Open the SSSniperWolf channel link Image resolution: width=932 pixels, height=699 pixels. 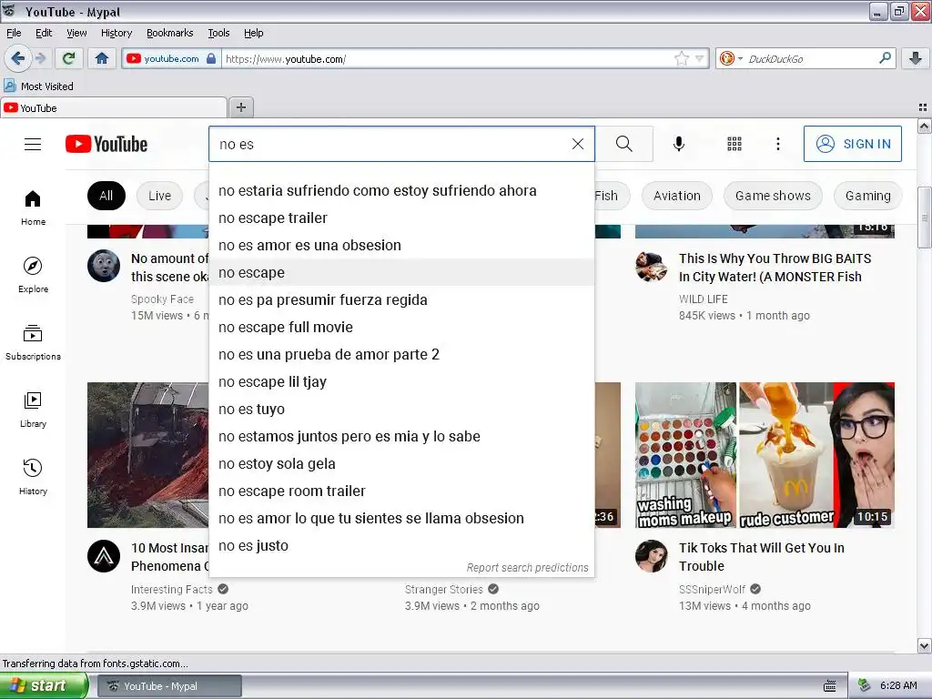(712, 589)
